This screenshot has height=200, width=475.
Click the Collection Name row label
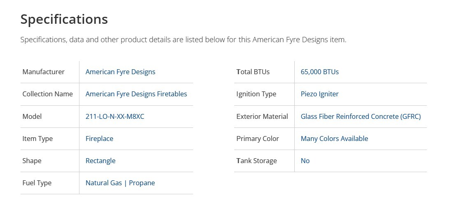pos(47,94)
